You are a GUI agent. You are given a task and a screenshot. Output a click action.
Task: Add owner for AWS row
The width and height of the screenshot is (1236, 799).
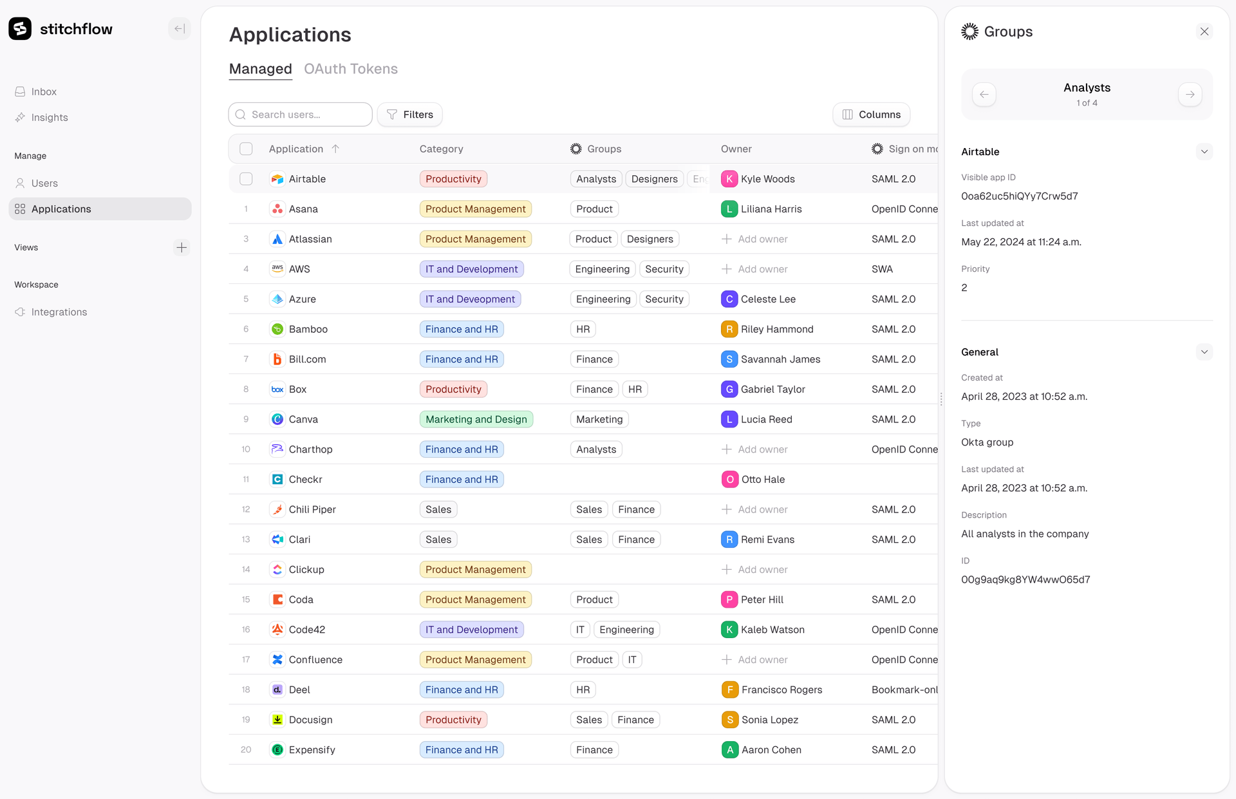[754, 269]
